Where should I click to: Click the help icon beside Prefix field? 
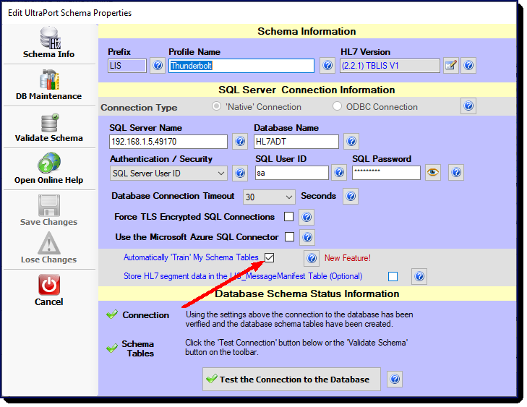coord(158,65)
